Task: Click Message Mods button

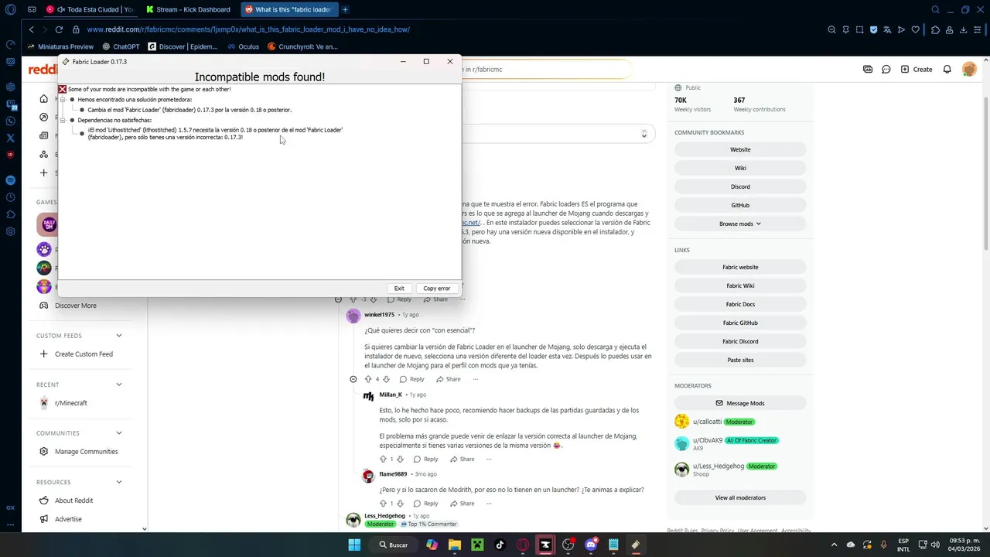Action: coord(740,403)
